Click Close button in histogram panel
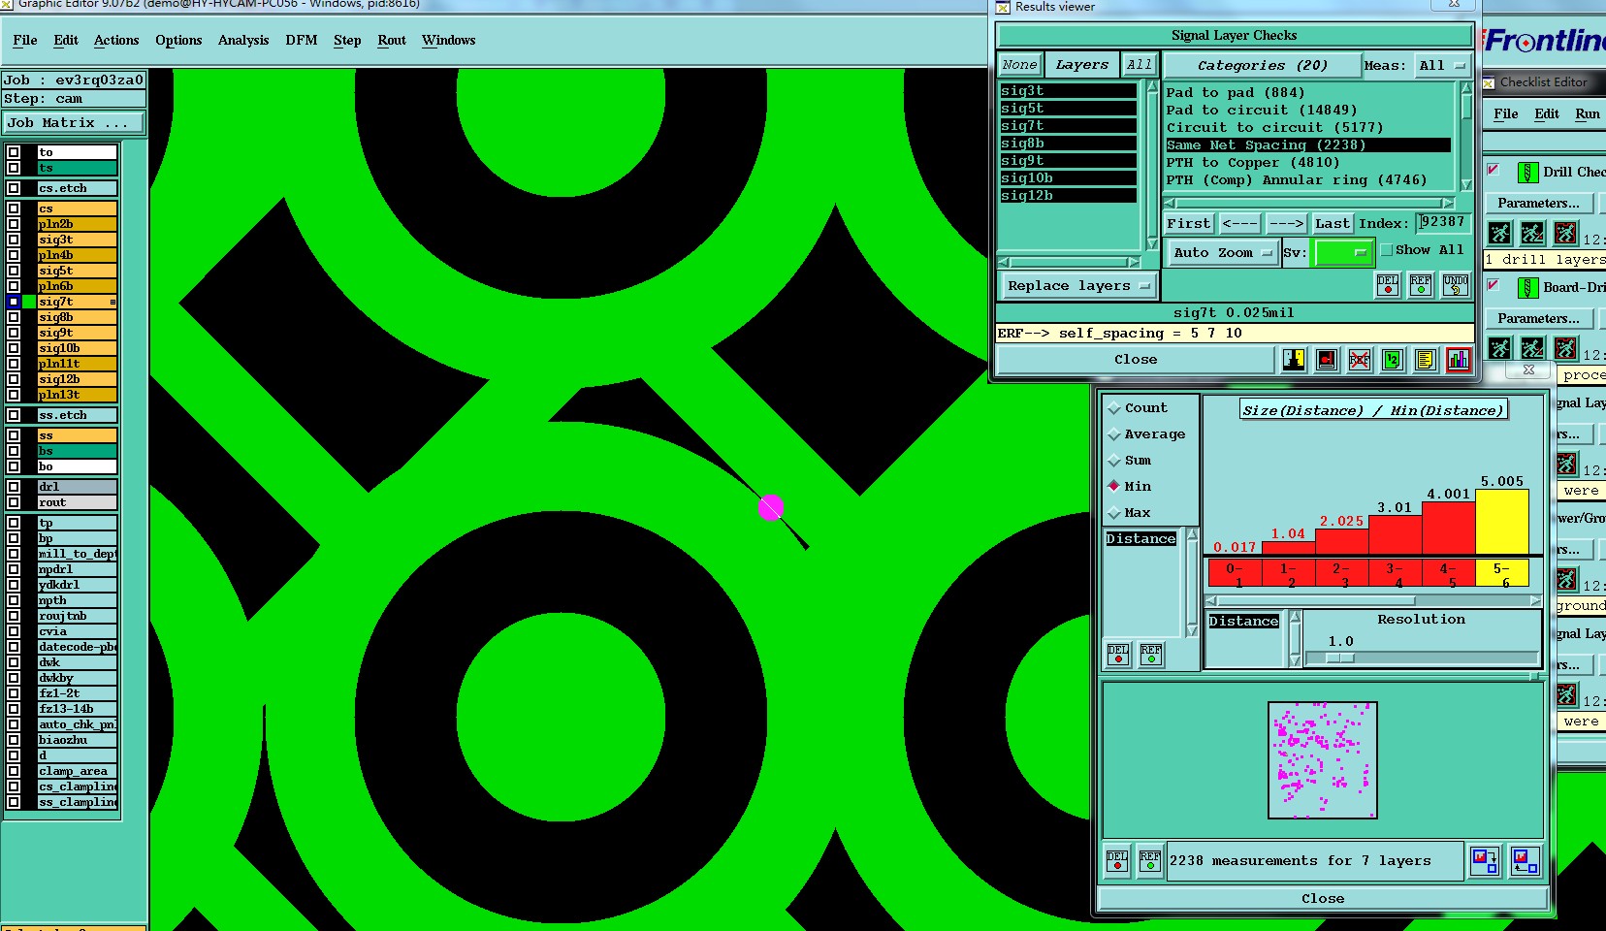1606x931 pixels. 1323,899
